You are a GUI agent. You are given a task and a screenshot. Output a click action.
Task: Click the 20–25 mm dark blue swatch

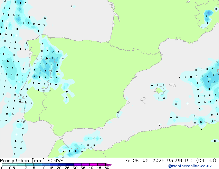[x=62, y=165]
